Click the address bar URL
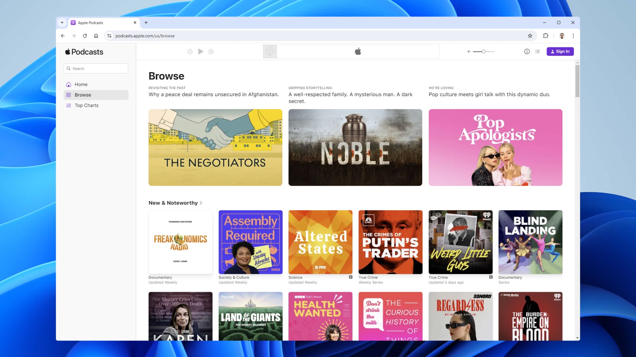The image size is (636, 357). tap(145, 36)
